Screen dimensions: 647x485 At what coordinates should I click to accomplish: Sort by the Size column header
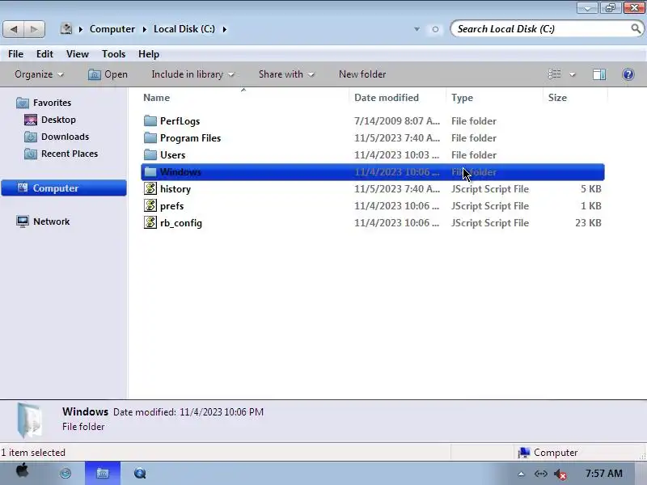pos(557,98)
